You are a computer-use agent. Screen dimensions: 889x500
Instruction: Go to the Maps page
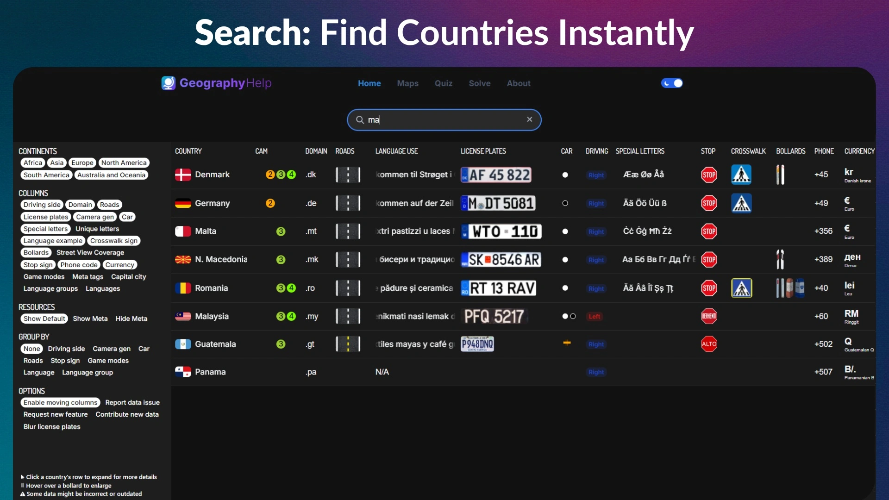pyautogui.click(x=407, y=83)
